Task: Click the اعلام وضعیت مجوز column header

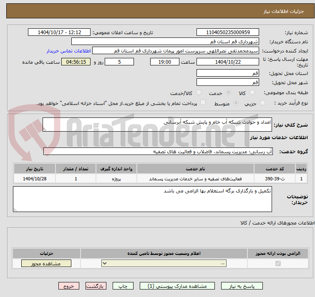Action: coord(164,254)
